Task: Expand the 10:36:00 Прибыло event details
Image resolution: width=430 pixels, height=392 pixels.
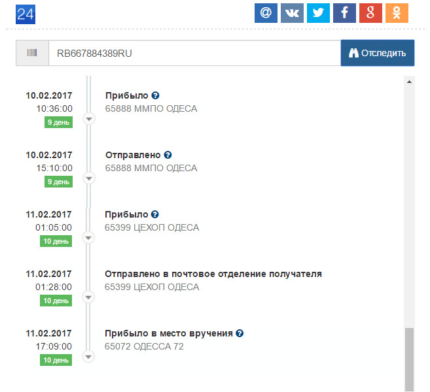Action: [x=90, y=119]
